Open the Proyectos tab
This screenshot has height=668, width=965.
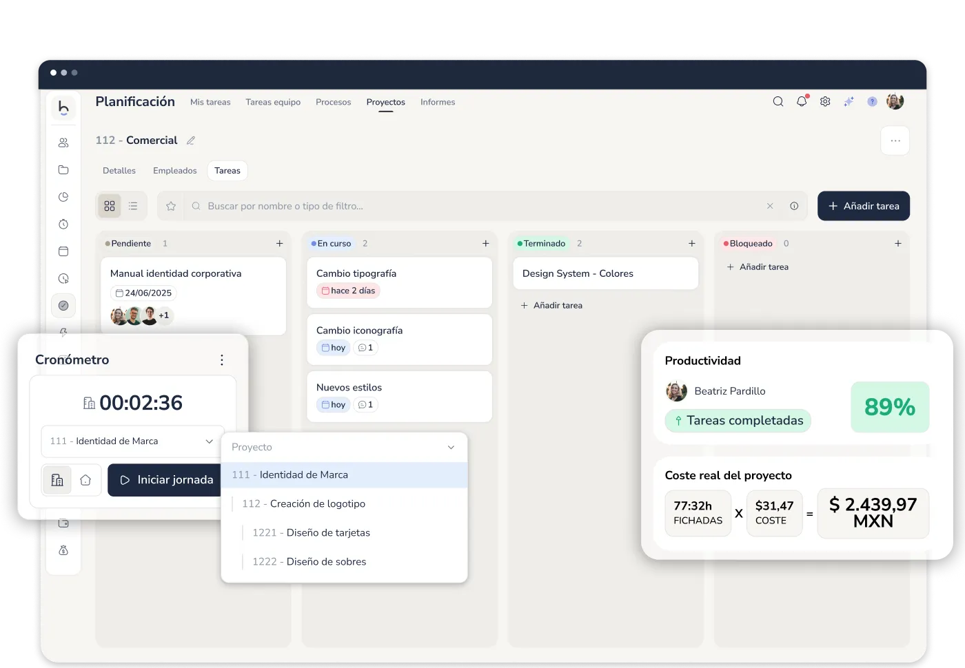(385, 102)
